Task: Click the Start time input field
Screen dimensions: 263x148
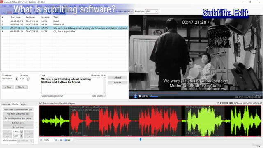Action: click(x=9, y=79)
